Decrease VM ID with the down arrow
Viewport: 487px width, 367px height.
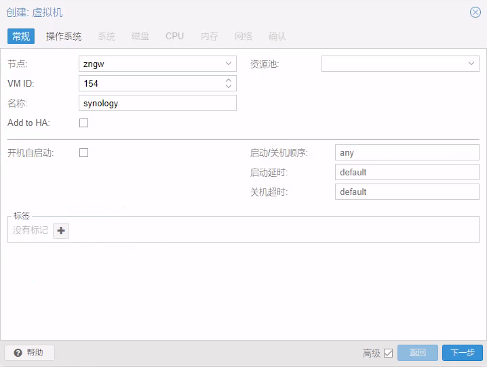pos(229,87)
